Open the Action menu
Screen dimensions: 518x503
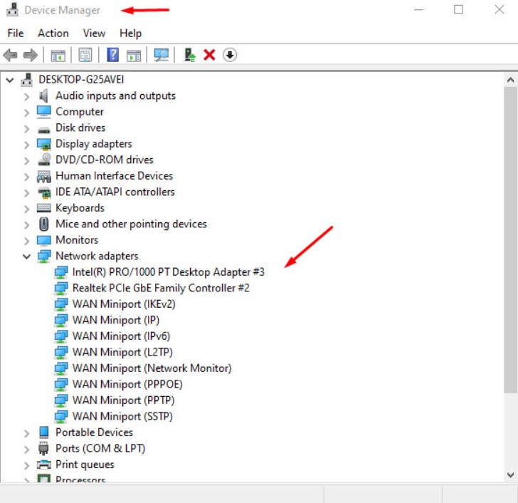pyautogui.click(x=53, y=33)
